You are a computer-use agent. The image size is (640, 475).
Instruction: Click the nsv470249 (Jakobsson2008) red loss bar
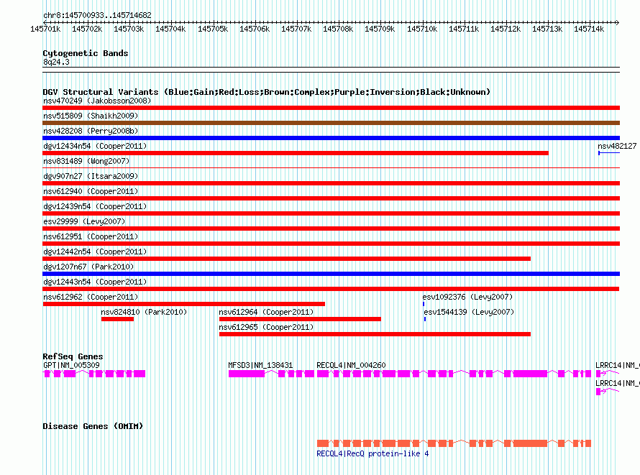[331, 108]
